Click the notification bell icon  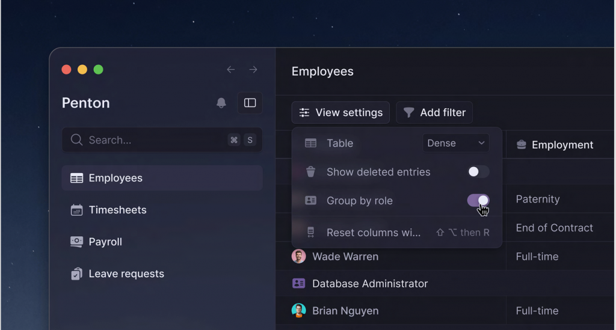pos(221,103)
